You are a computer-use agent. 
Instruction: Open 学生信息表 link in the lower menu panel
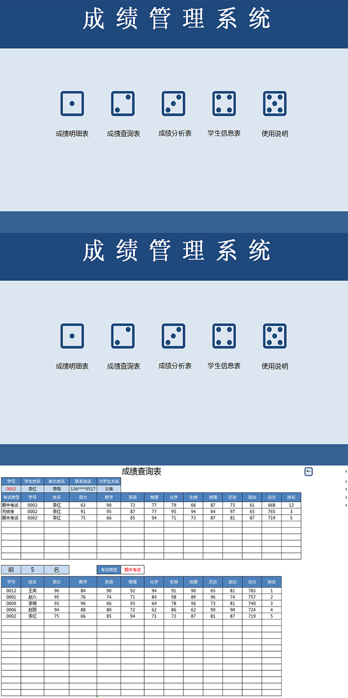tap(224, 366)
